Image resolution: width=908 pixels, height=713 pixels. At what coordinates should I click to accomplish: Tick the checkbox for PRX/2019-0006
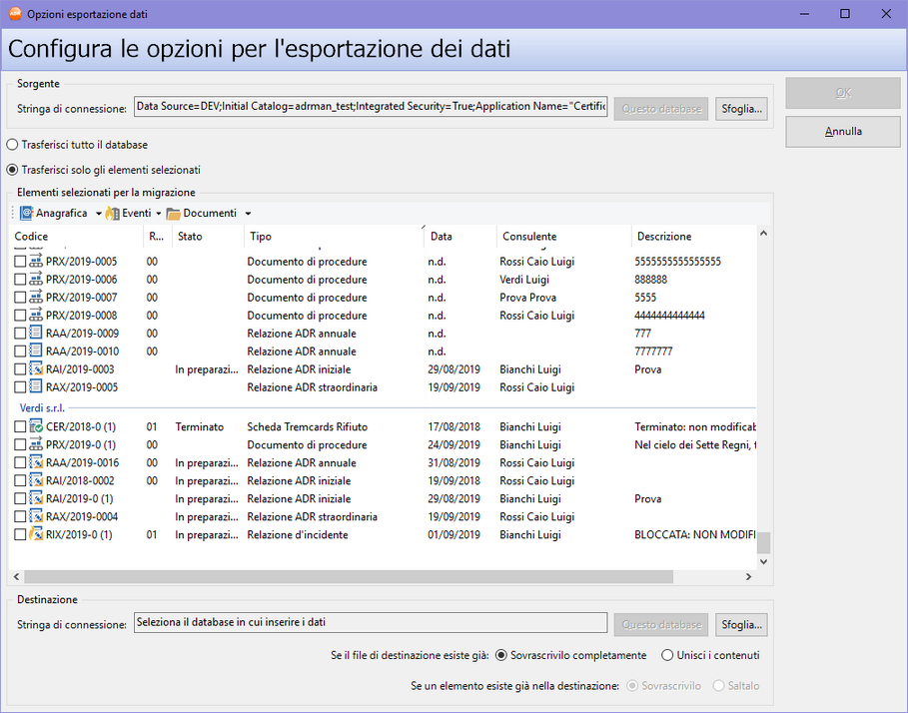[x=20, y=280]
